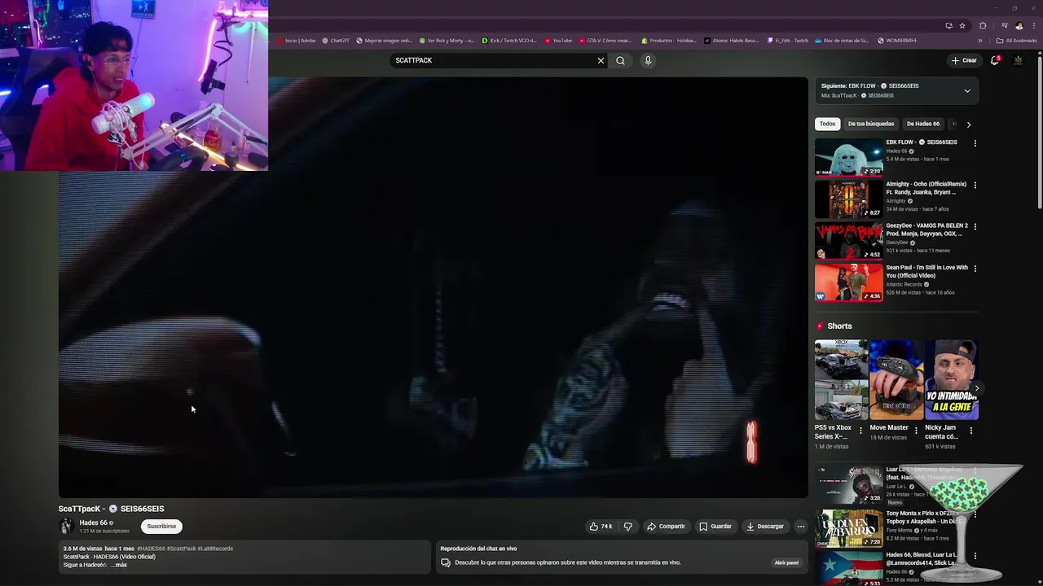Open more actions ellipsis beside Descargar
This screenshot has width=1043, height=586.
[x=800, y=527]
